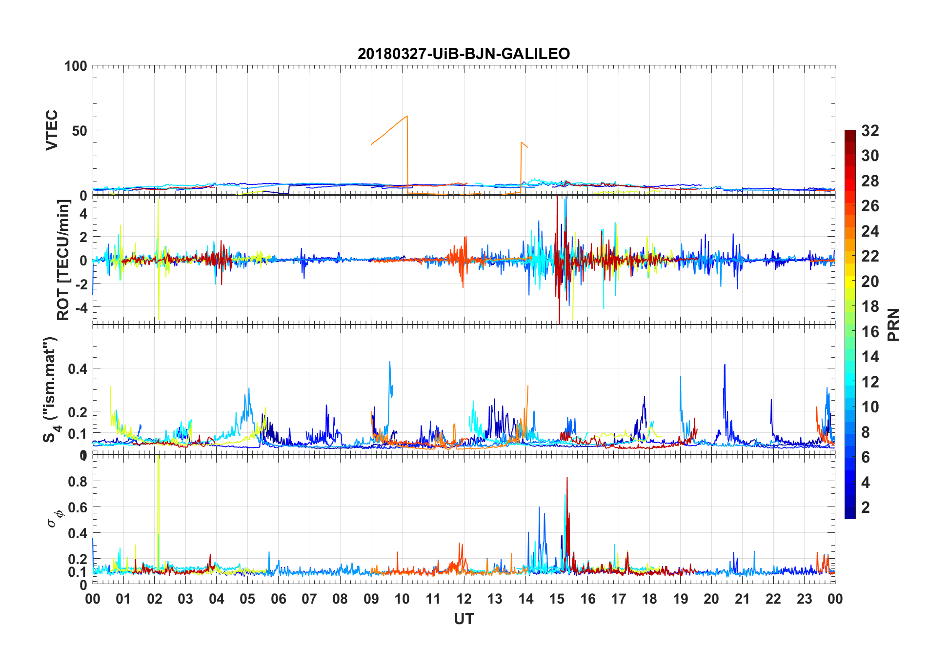Select x-axis hour tick 07

[309, 599]
